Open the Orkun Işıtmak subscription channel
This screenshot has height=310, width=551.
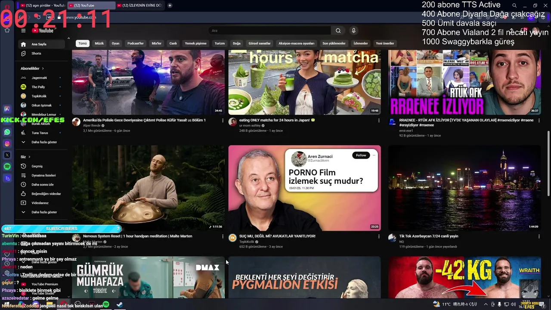tap(42, 105)
